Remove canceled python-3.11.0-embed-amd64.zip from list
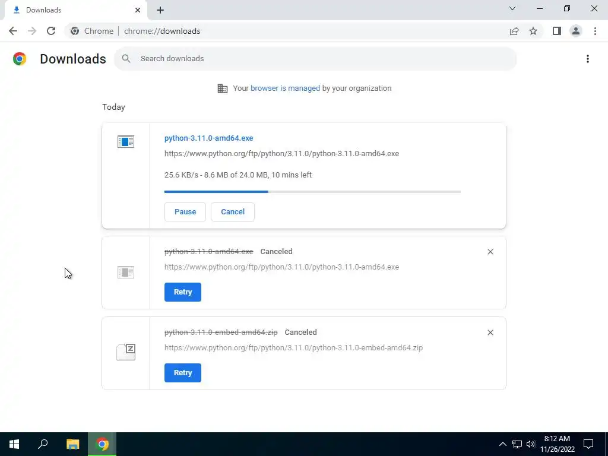Viewport: 608px width, 456px height. (490, 332)
